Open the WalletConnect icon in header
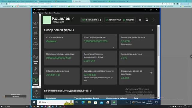 [140, 20]
